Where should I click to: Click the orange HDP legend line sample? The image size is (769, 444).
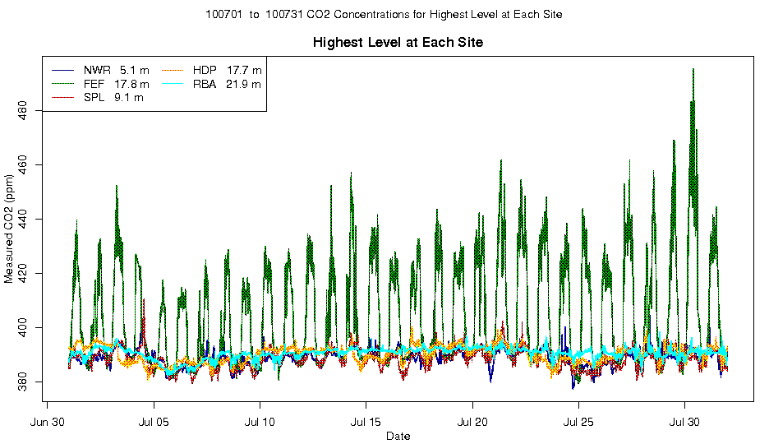point(172,71)
